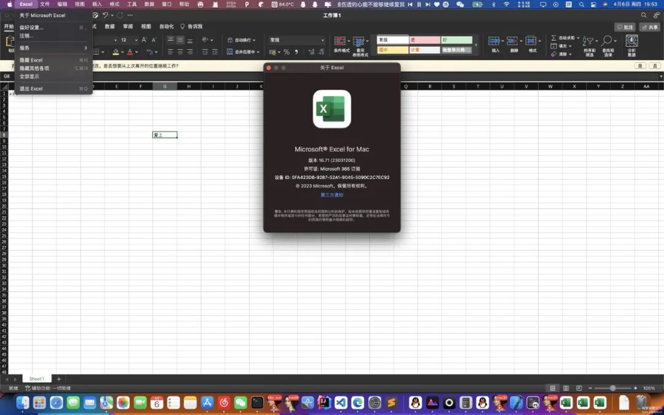This screenshot has width=664, height=415.
Task: Open the font size 12 dropdown
Action: click(136, 40)
